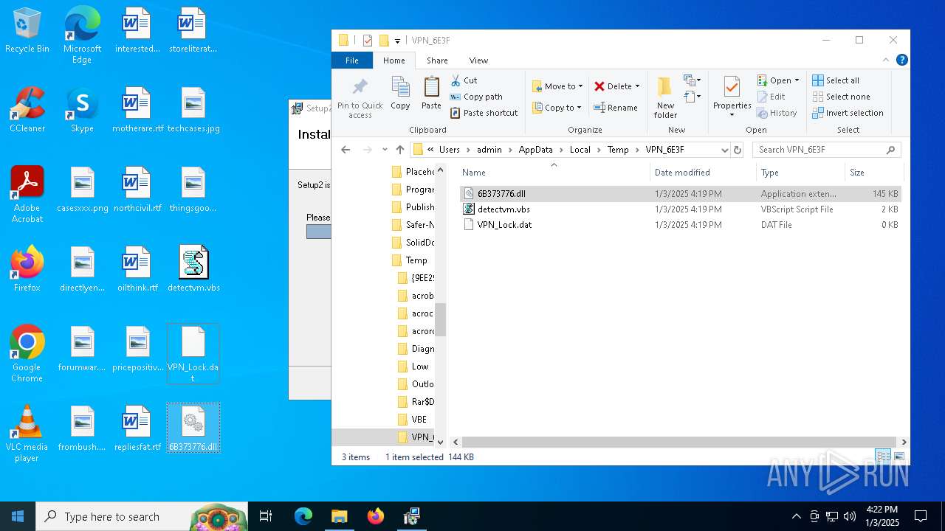
Task: Open Explorer Help question mark icon
Action: (x=901, y=60)
